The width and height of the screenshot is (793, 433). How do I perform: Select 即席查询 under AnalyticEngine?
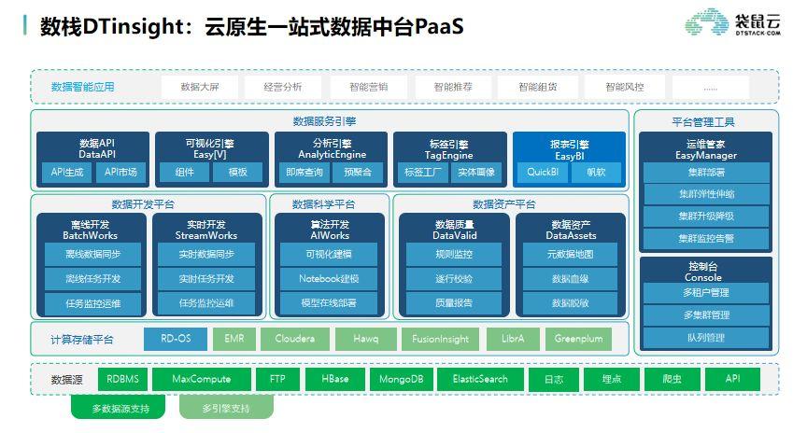click(304, 173)
